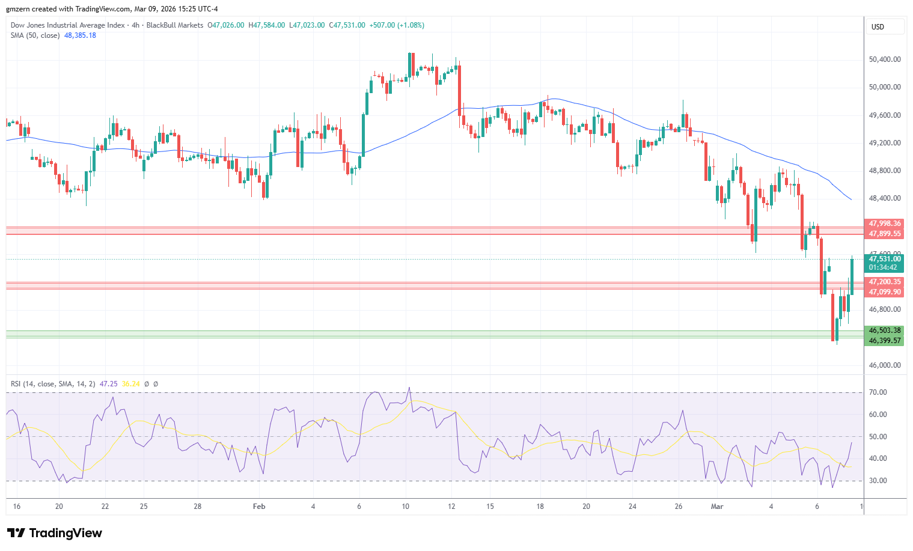The height and width of the screenshot is (551, 913).
Task: Select the yellow RSI average value 36.24
Action: [130, 384]
